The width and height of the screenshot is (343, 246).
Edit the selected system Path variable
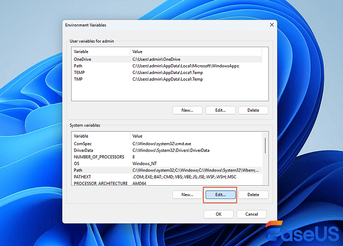(x=220, y=195)
